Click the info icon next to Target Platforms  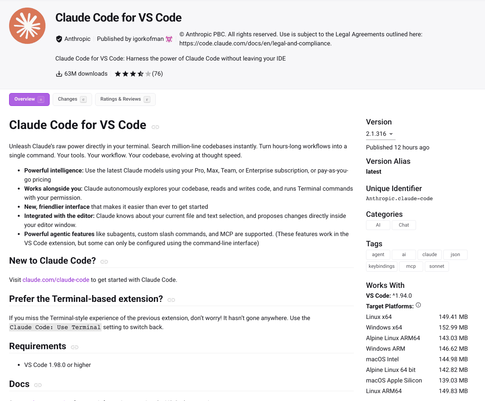click(x=418, y=305)
